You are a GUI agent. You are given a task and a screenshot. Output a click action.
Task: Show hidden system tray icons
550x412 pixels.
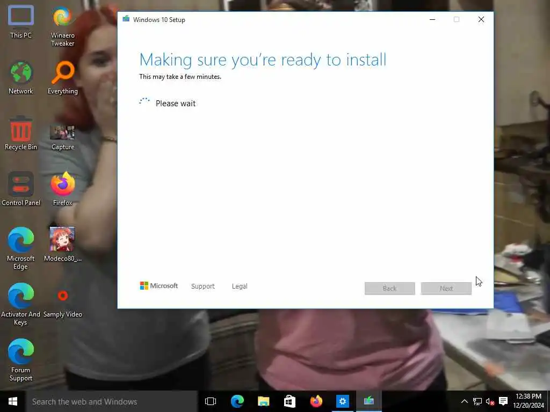pyautogui.click(x=464, y=401)
